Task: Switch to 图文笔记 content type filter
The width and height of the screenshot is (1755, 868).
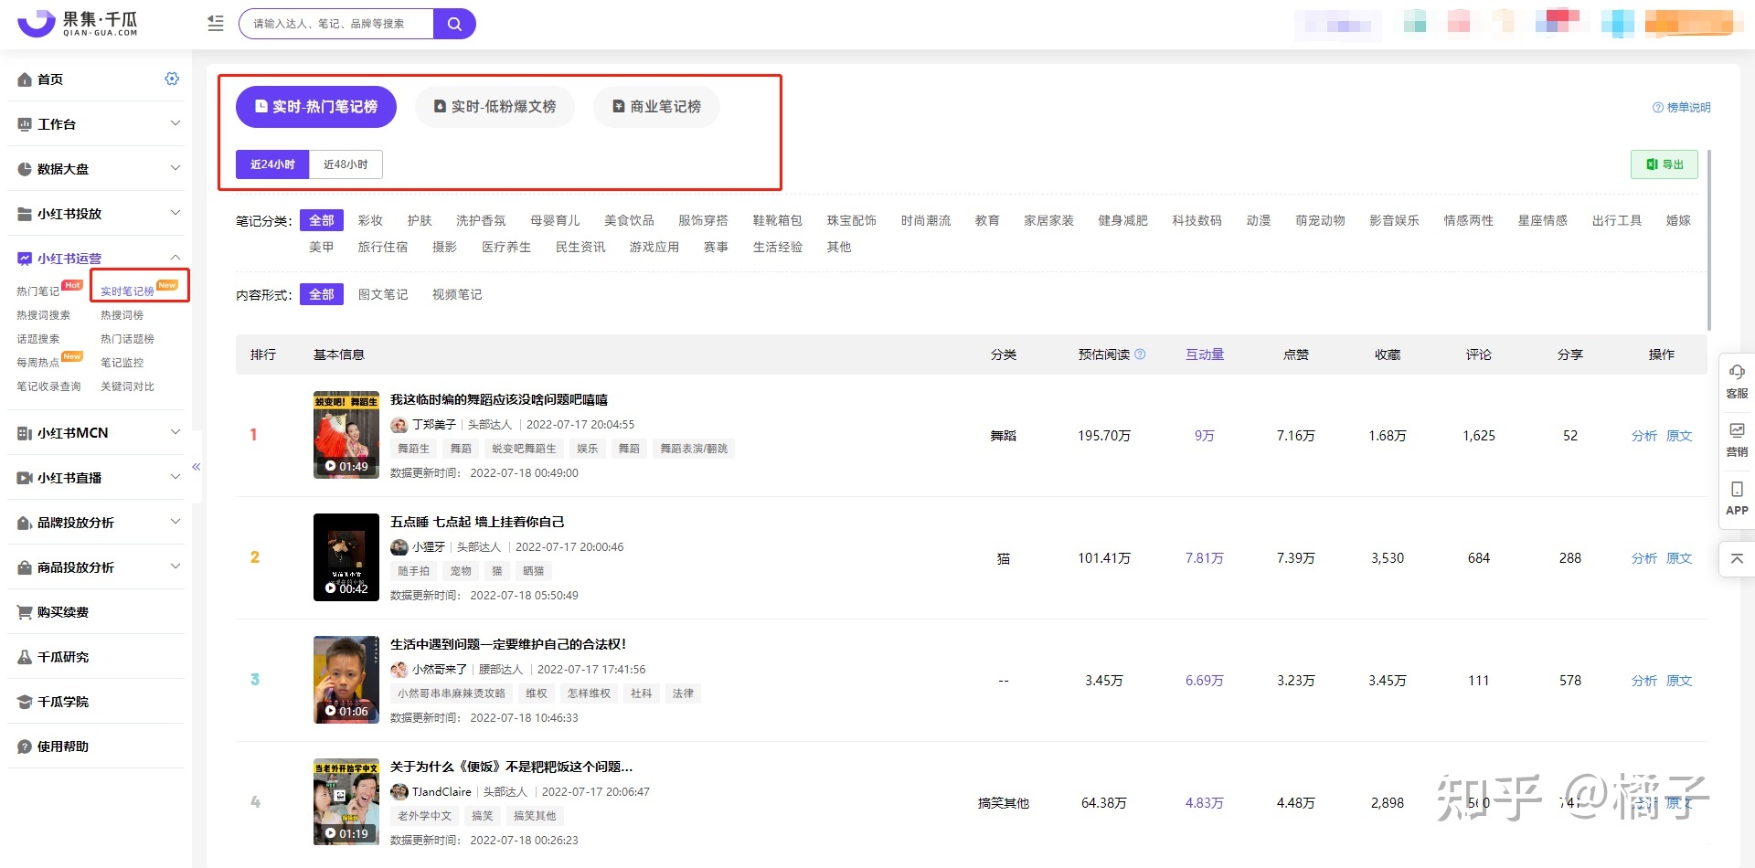Action: coord(384,294)
